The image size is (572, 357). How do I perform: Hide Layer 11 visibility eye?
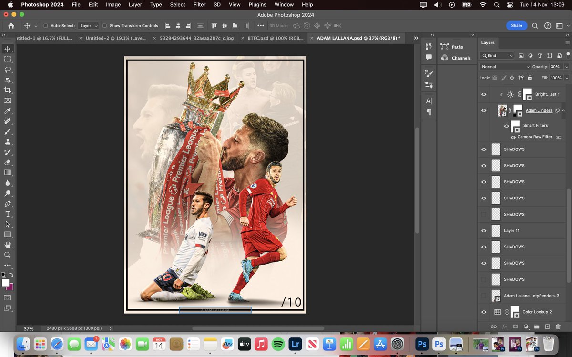coord(484,231)
